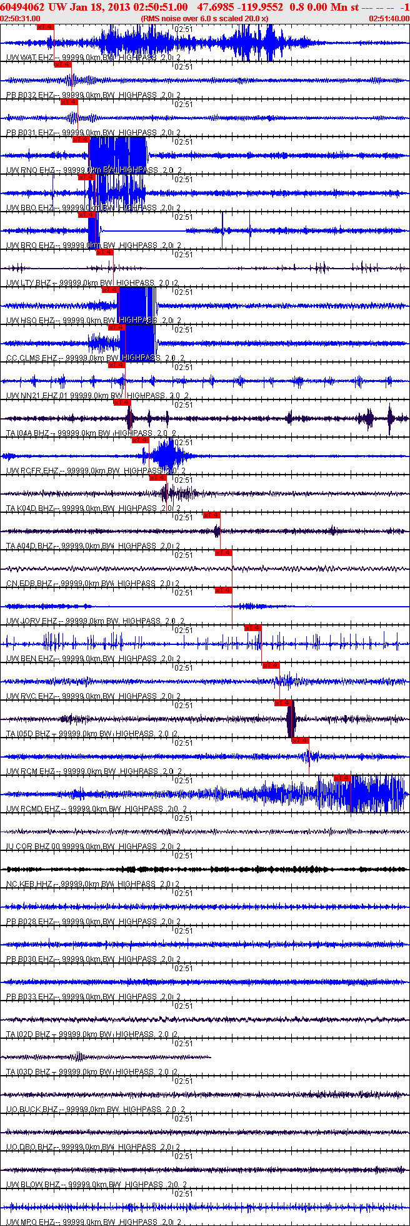Select the pick flag on the CC.CLMS trace
410x1226 pixels.
point(117,327)
